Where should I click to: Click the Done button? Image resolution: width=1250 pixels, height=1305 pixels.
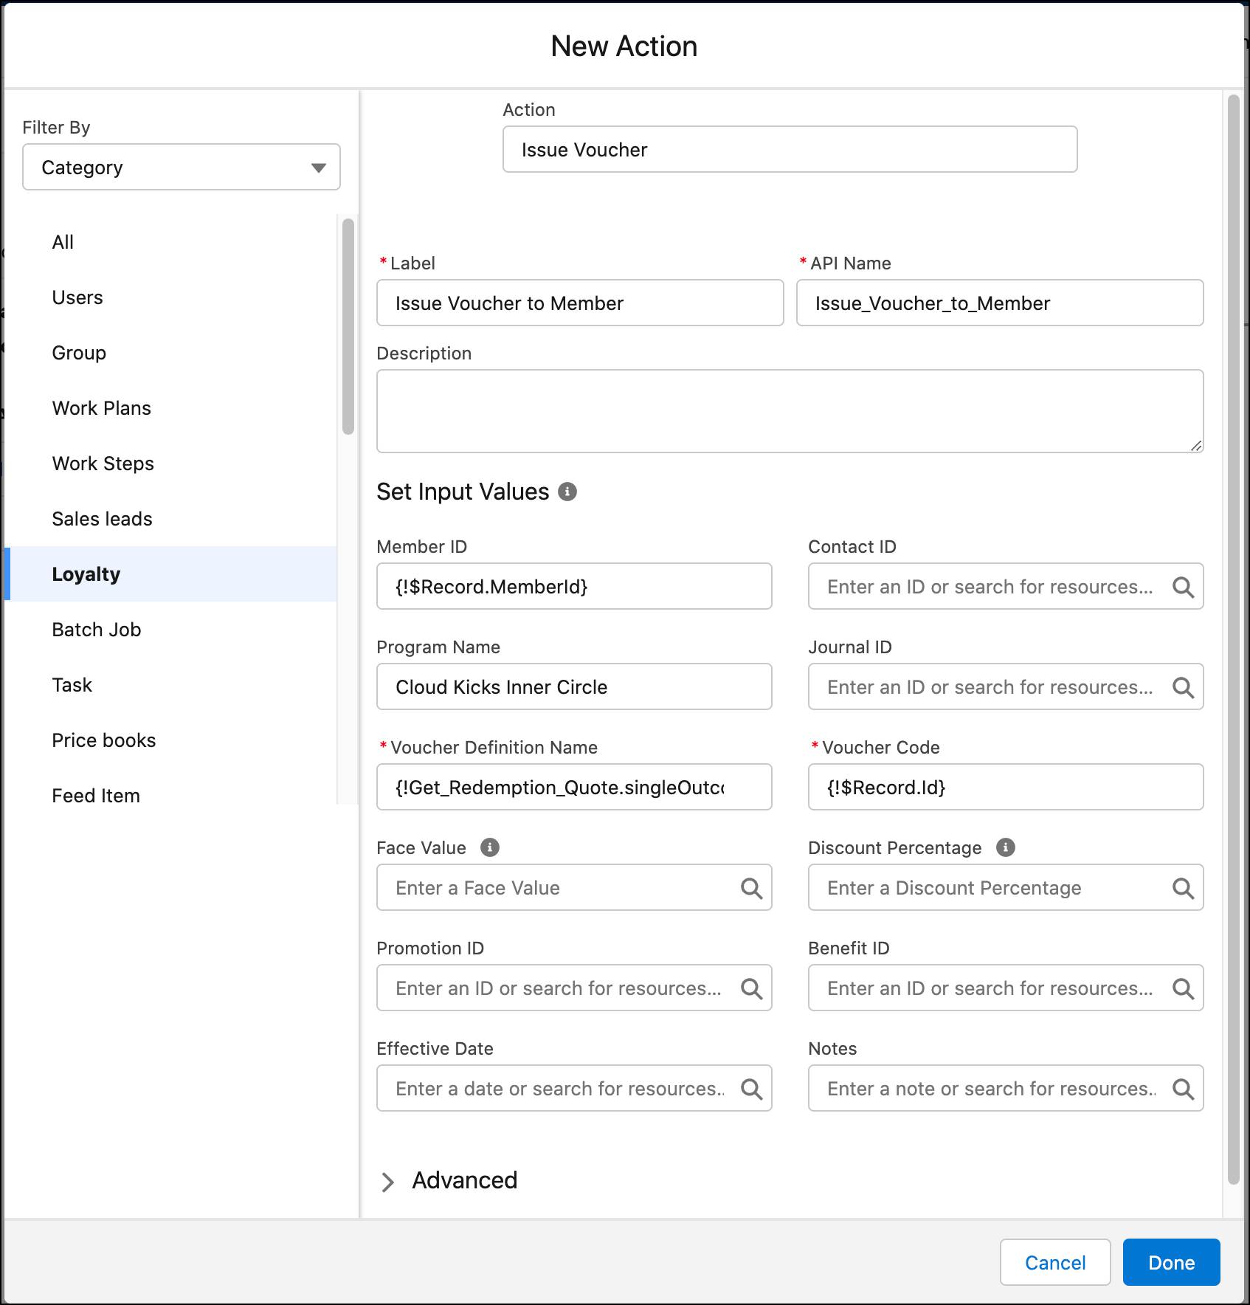(1171, 1262)
